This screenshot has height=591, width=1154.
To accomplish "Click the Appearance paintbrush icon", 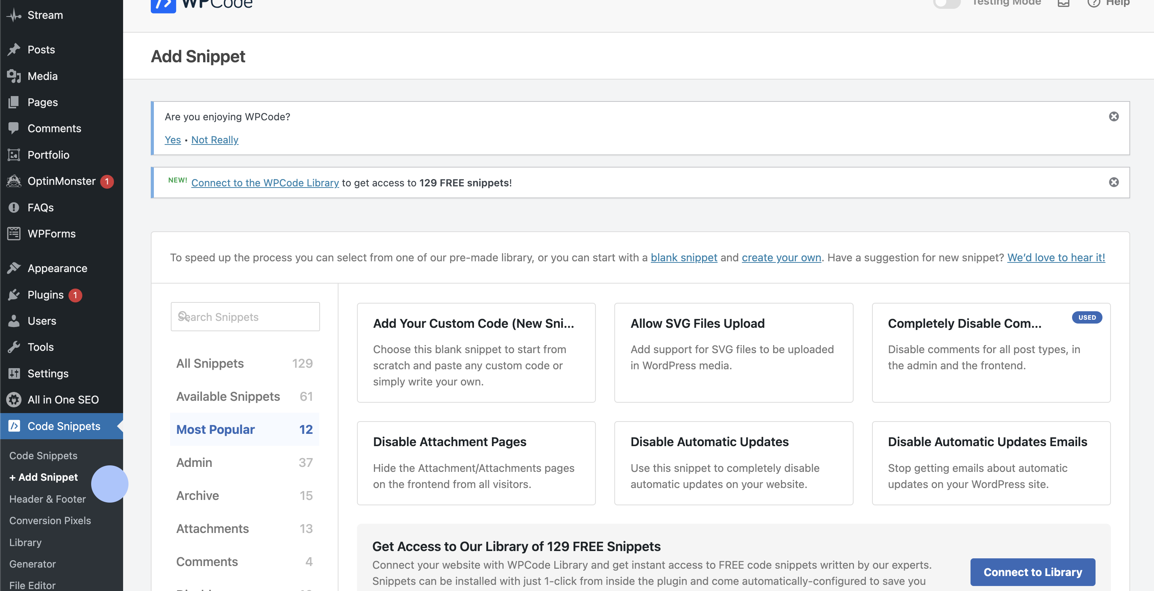I will coord(14,269).
